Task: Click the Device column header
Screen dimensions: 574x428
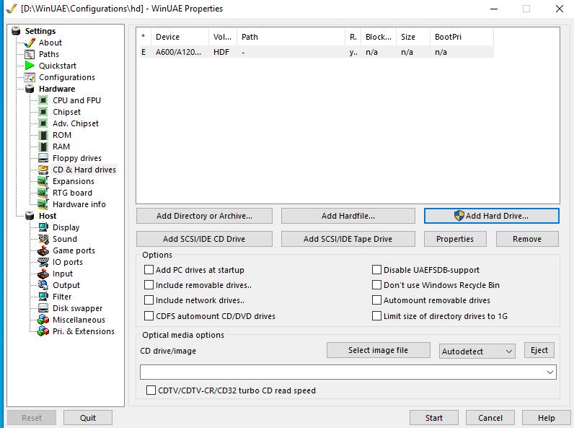Action: point(180,37)
